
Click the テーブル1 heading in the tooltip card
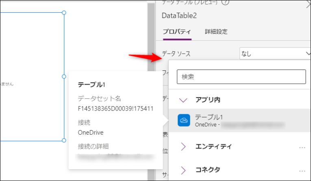click(91, 85)
